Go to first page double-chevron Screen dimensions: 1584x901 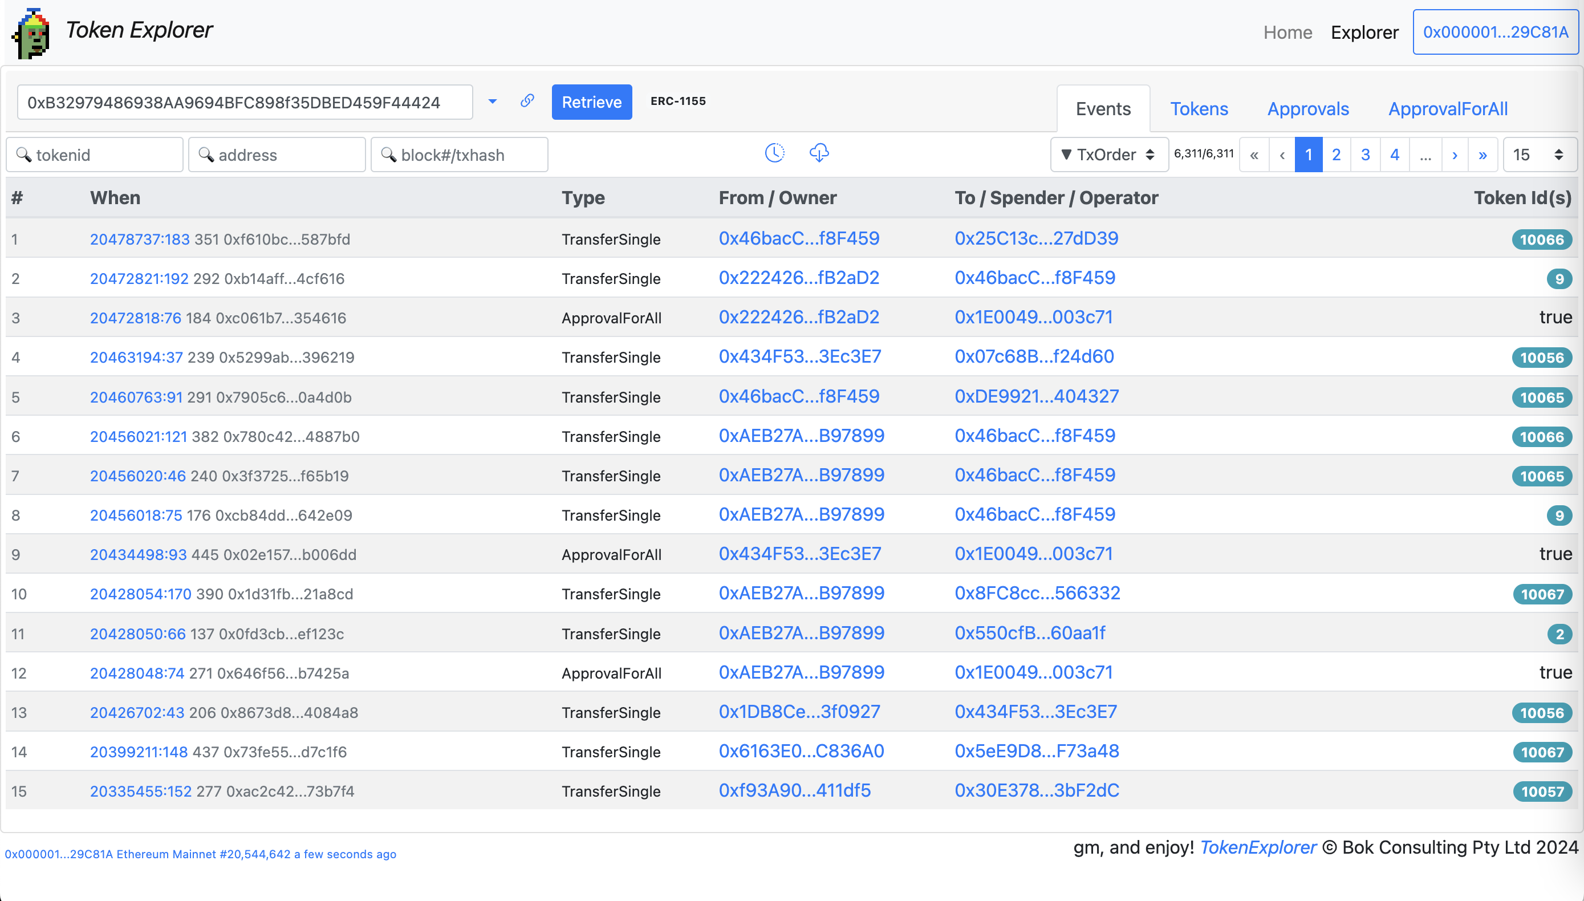tap(1254, 155)
